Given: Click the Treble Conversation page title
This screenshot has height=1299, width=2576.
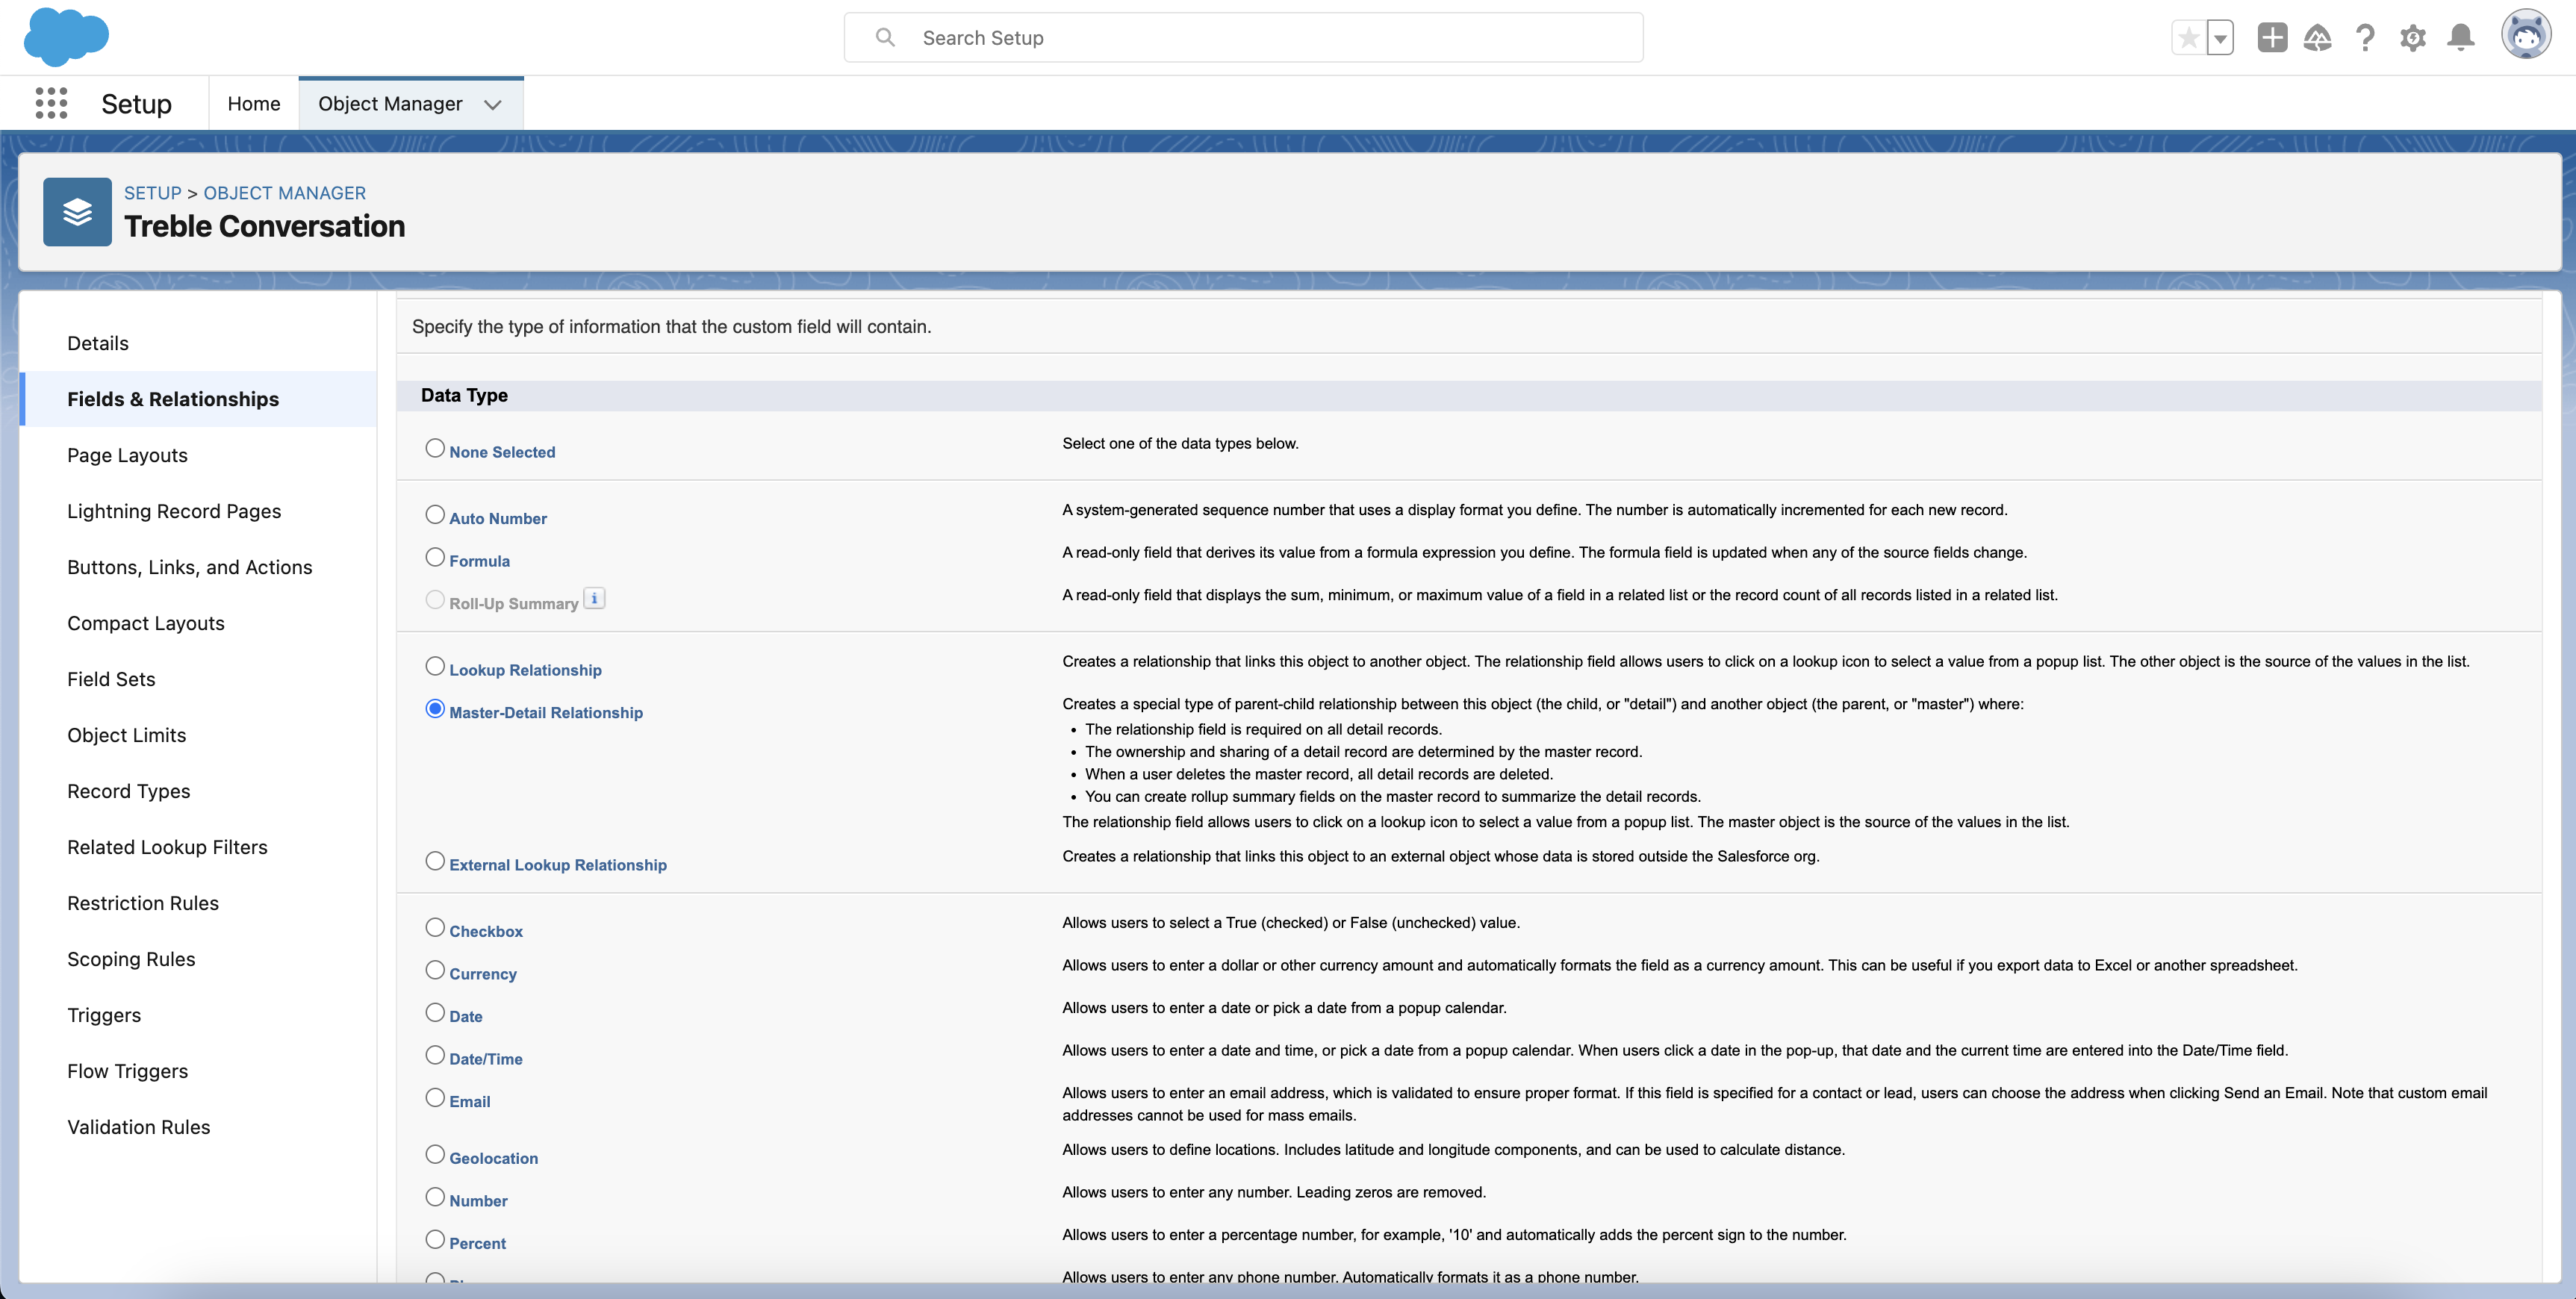Looking at the screenshot, I should coord(265,227).
